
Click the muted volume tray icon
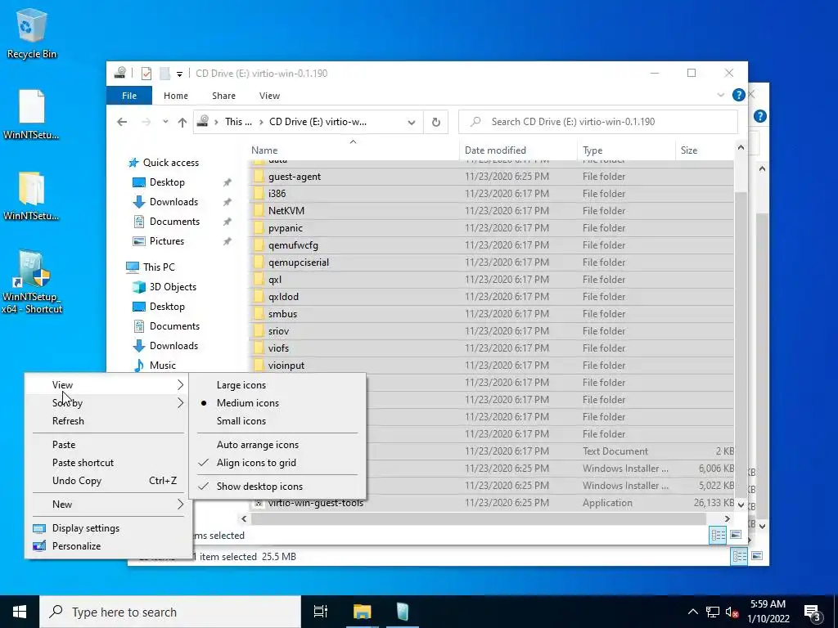[x=732, y=612]
